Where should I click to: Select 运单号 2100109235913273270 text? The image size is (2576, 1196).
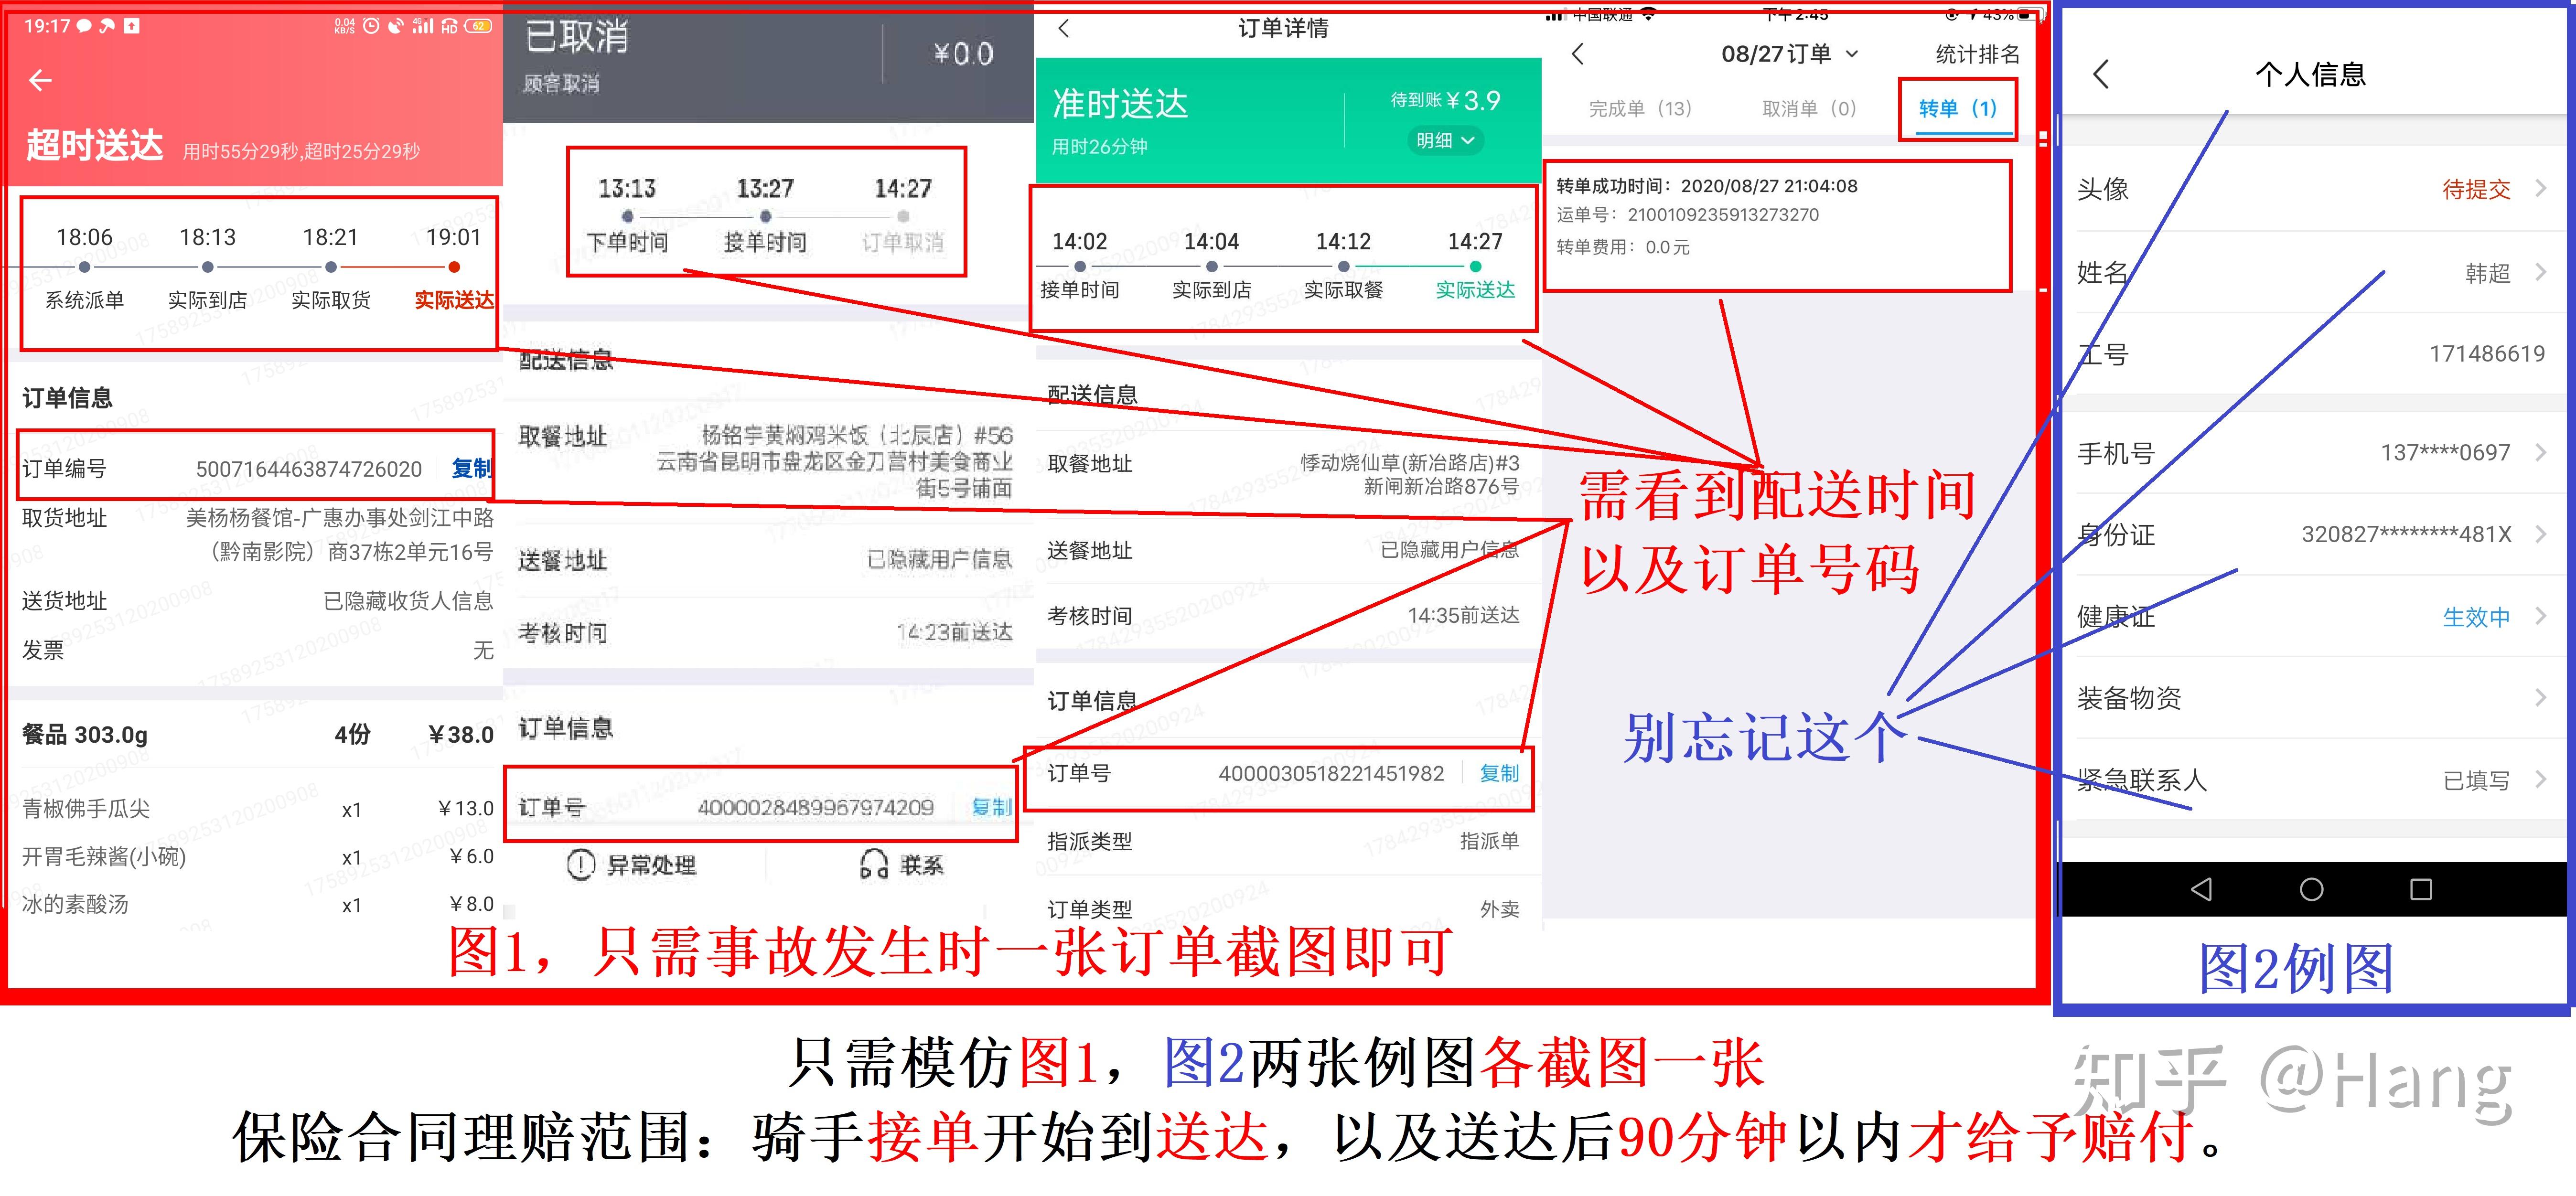coord(1688,215)
